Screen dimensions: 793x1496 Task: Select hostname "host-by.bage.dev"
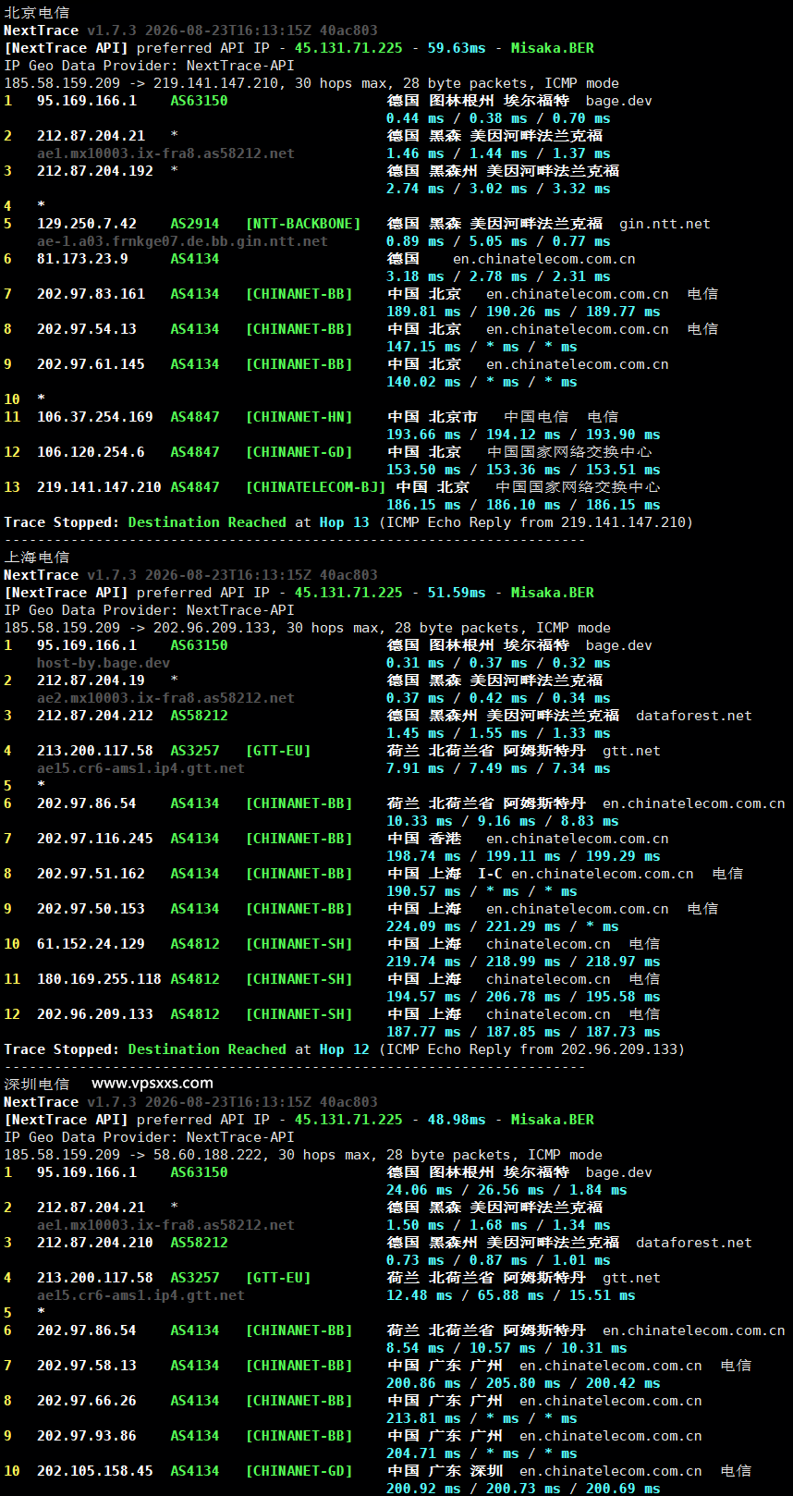[104, 663]
